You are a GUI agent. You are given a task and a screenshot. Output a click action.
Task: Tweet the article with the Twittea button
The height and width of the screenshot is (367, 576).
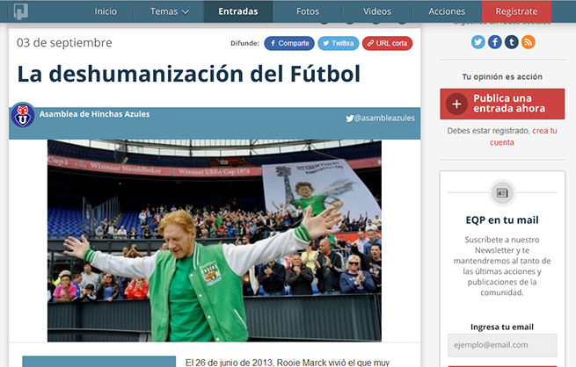tap(339, 43)
